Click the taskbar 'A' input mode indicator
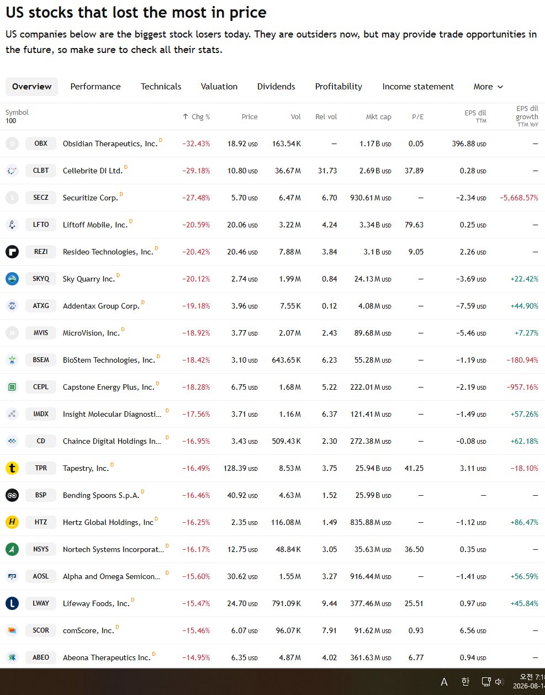 [444, 682]
